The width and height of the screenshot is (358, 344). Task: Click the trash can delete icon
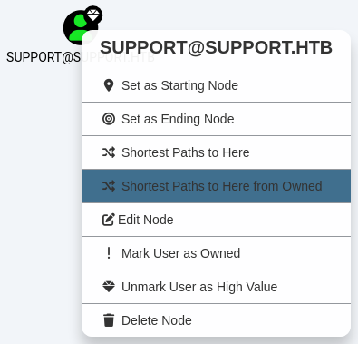click(x=109, y=320)
